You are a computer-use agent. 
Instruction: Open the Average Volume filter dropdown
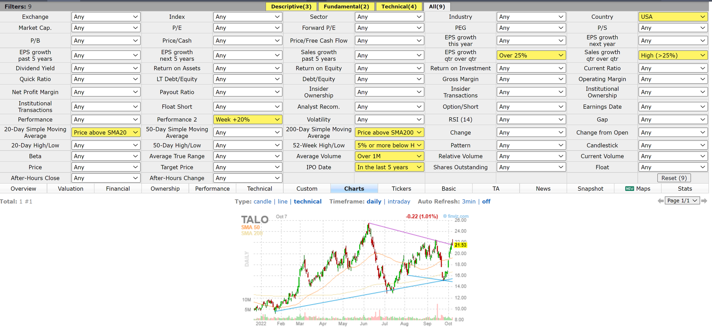coord(389,156)
